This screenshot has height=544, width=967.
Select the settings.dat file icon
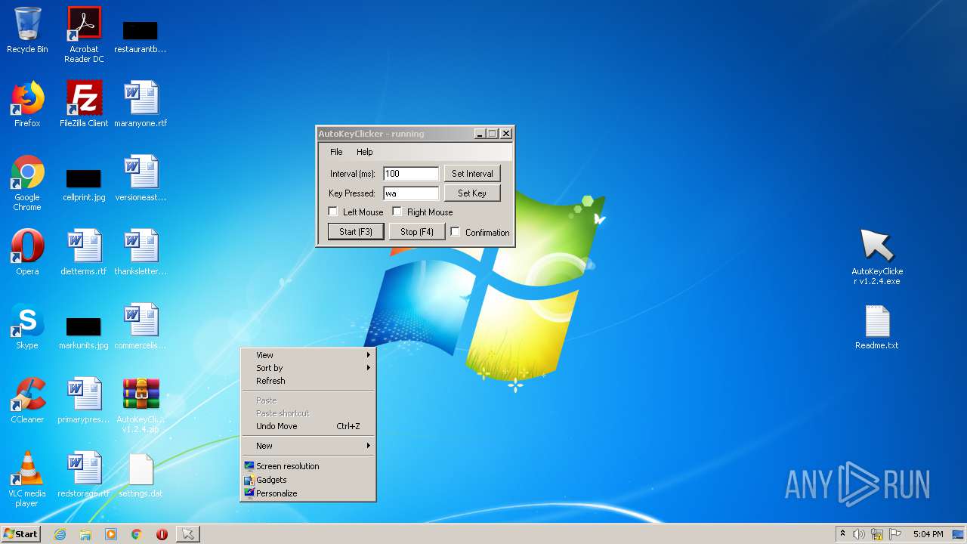(141, 474)
